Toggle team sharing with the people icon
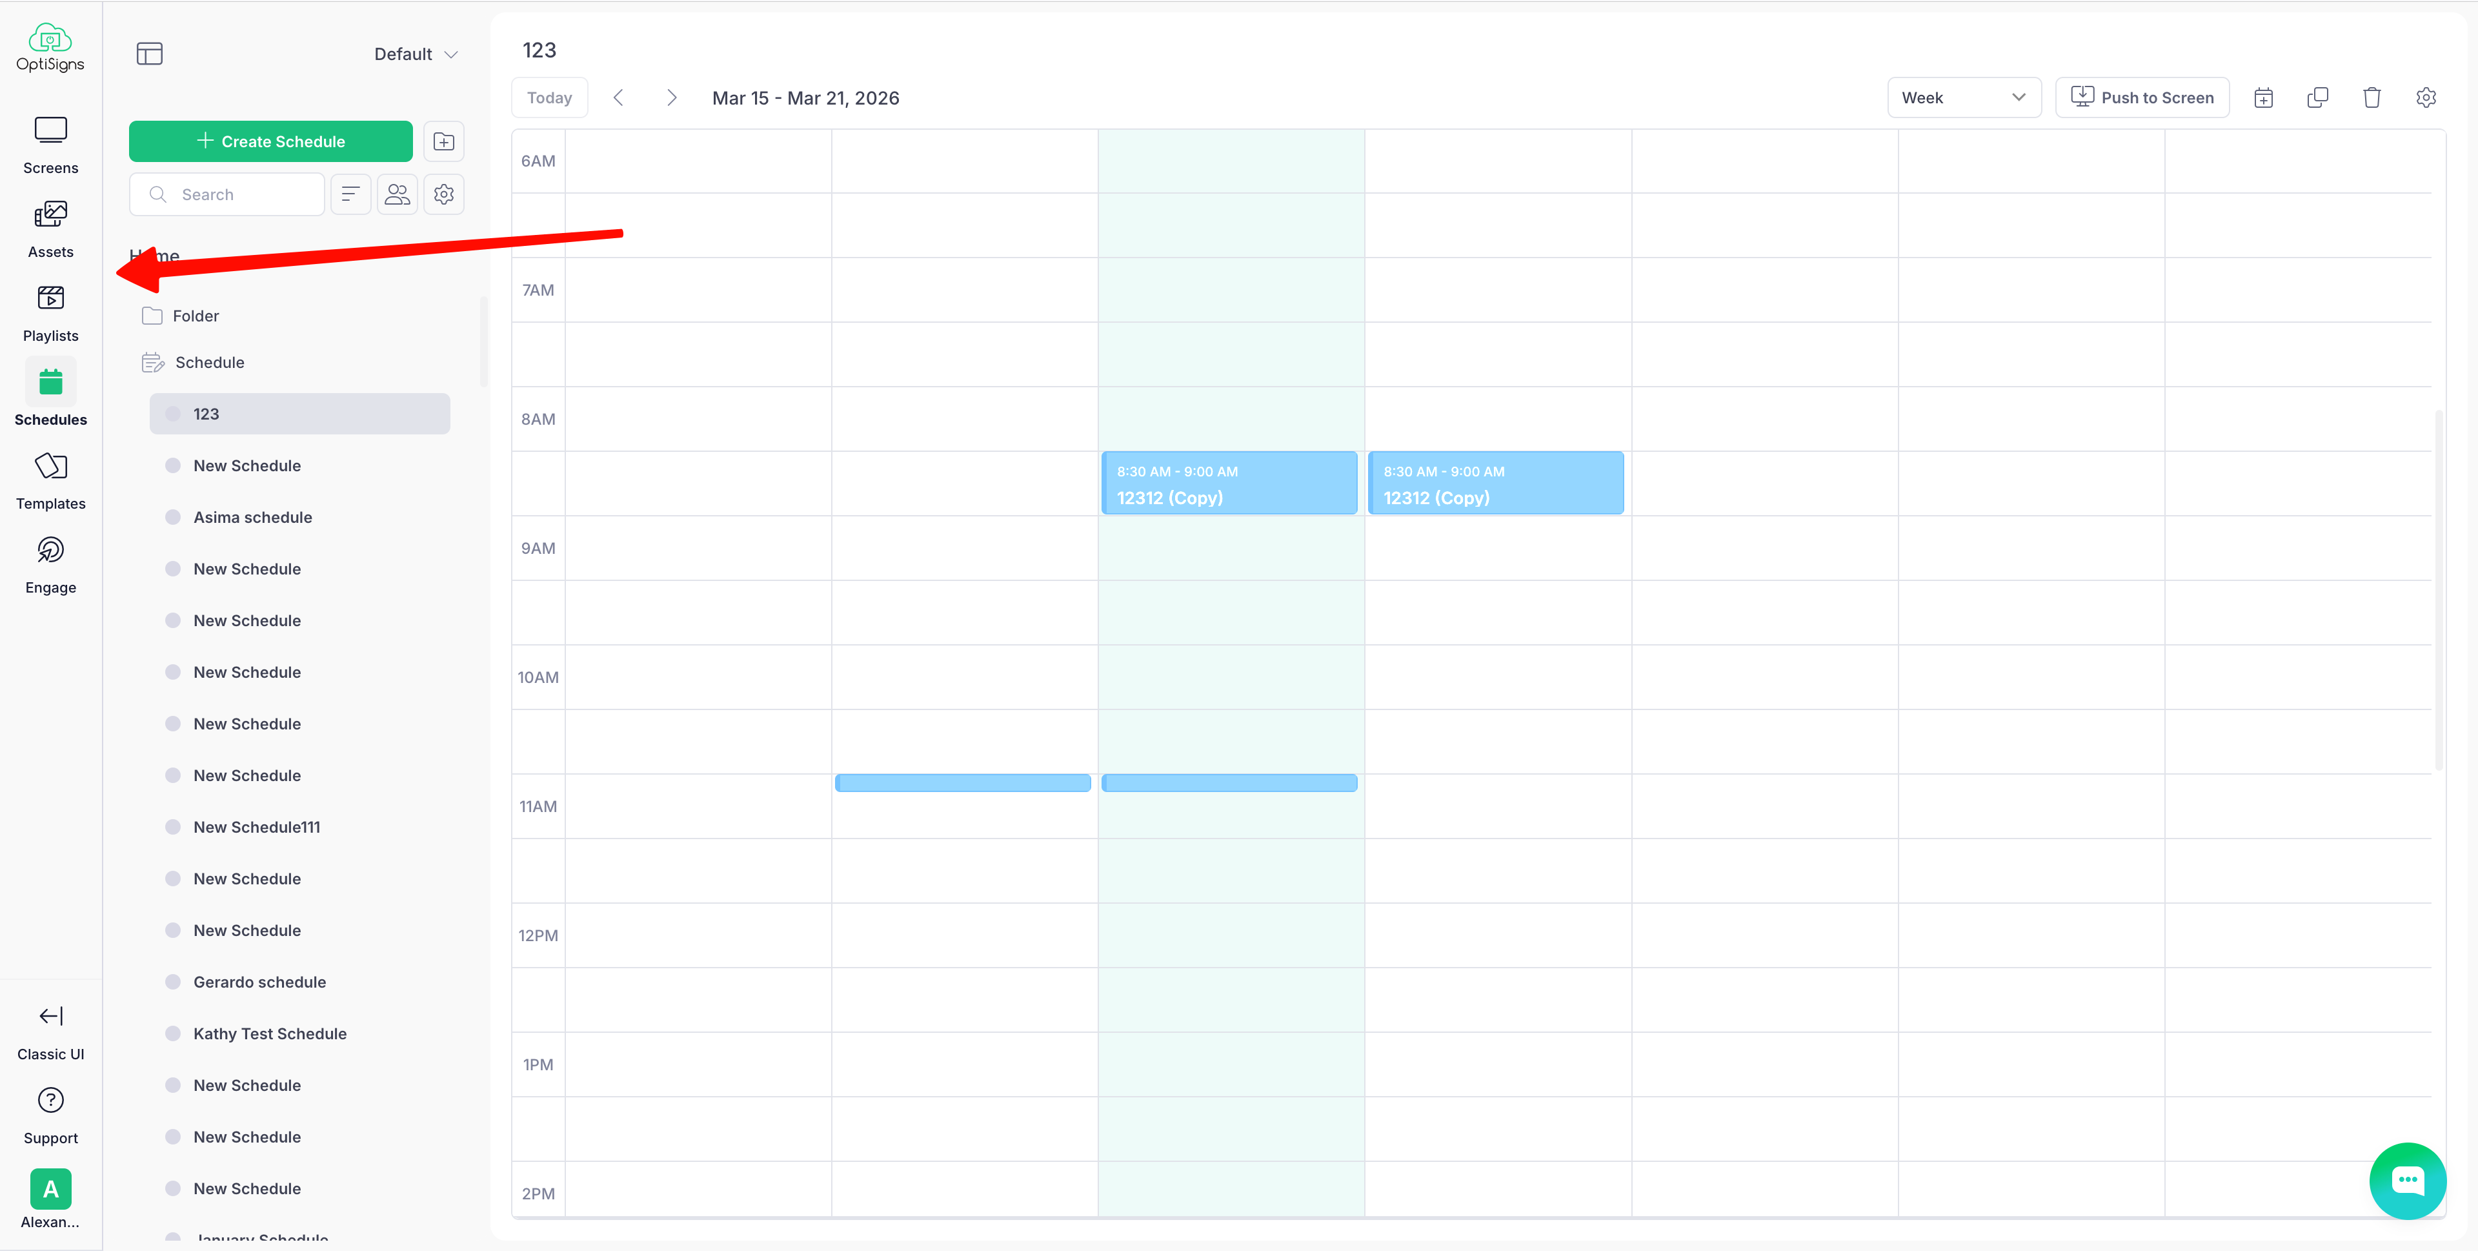 click(x=398, y=194)
